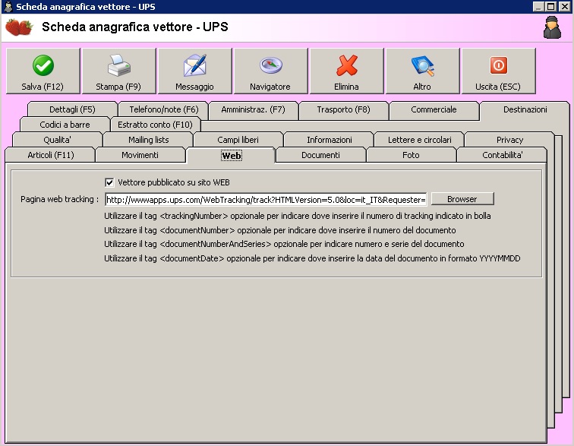Click the Uscita (ESC) button label
The image size is (574, 446).
pos(498,87)
